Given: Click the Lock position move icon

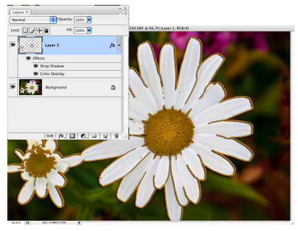Looking at the screenshot, I should pos(39,30).
